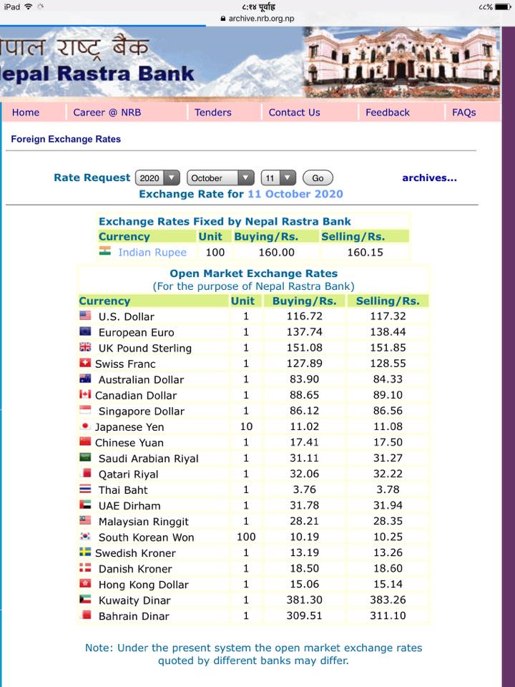Click Chinese Yuan selling rate 17.50
The height and width of the screenshot is (687, 515).
pyautogui.click(x=388, y=442)
